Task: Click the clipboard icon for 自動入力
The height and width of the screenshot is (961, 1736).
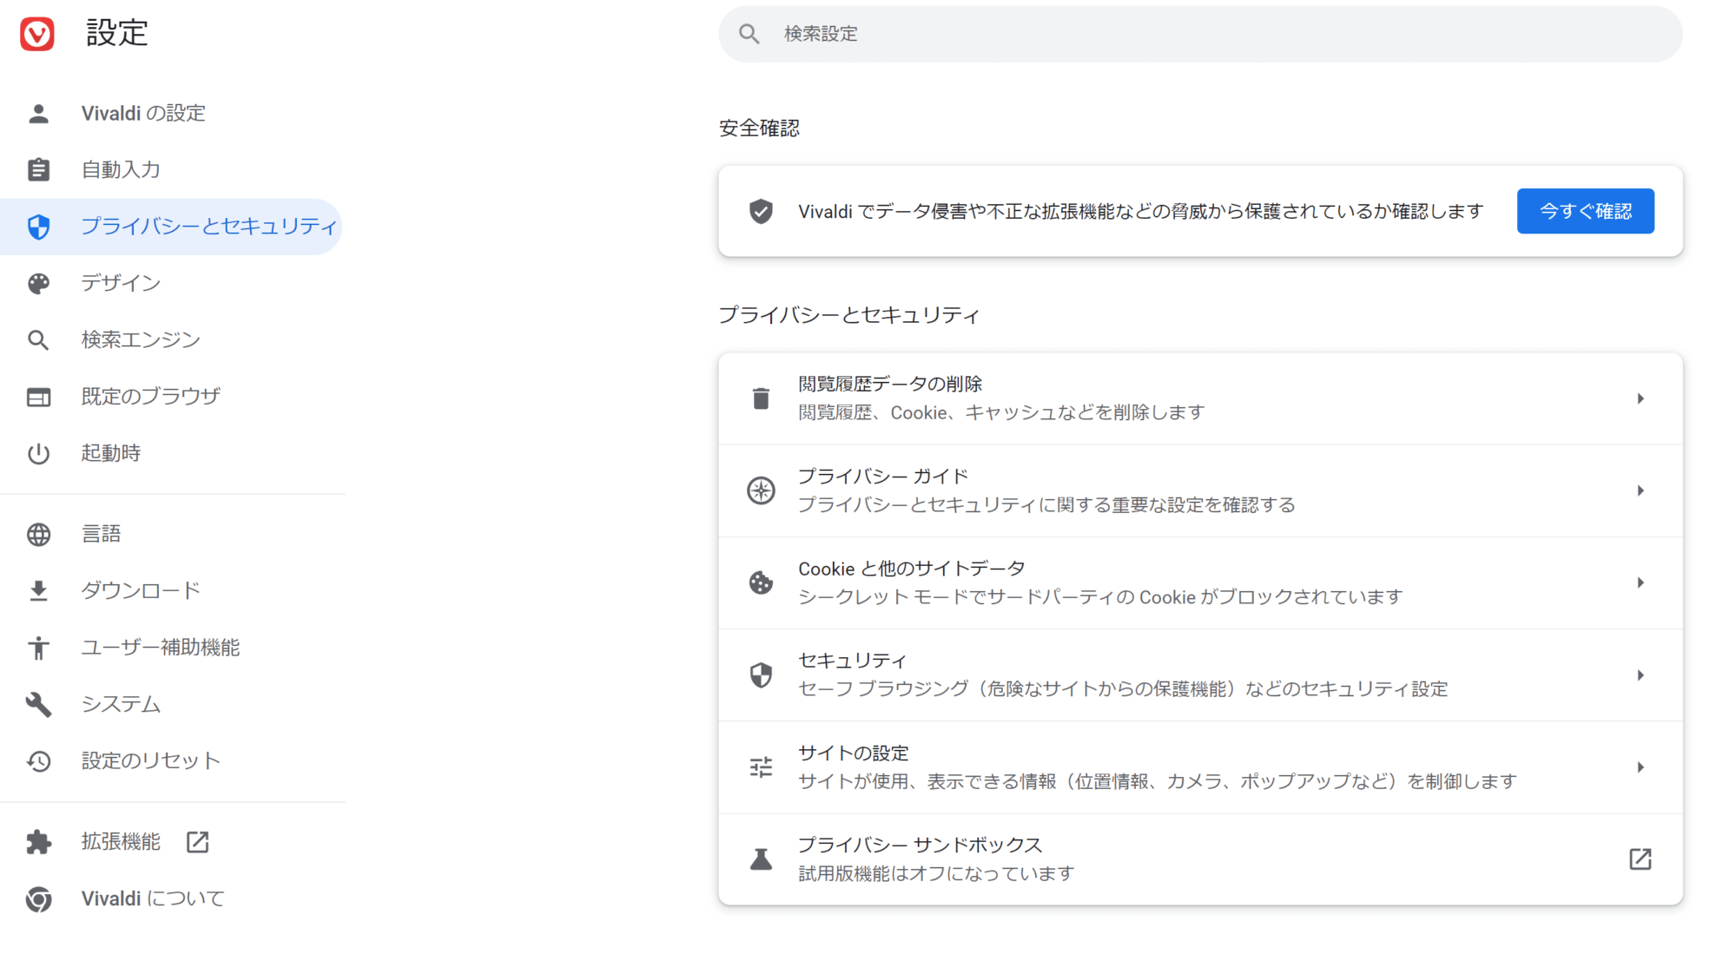Action: (38, 170)
